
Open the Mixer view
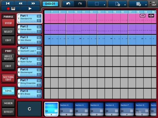pyautogui.click(x=8, y=103)
